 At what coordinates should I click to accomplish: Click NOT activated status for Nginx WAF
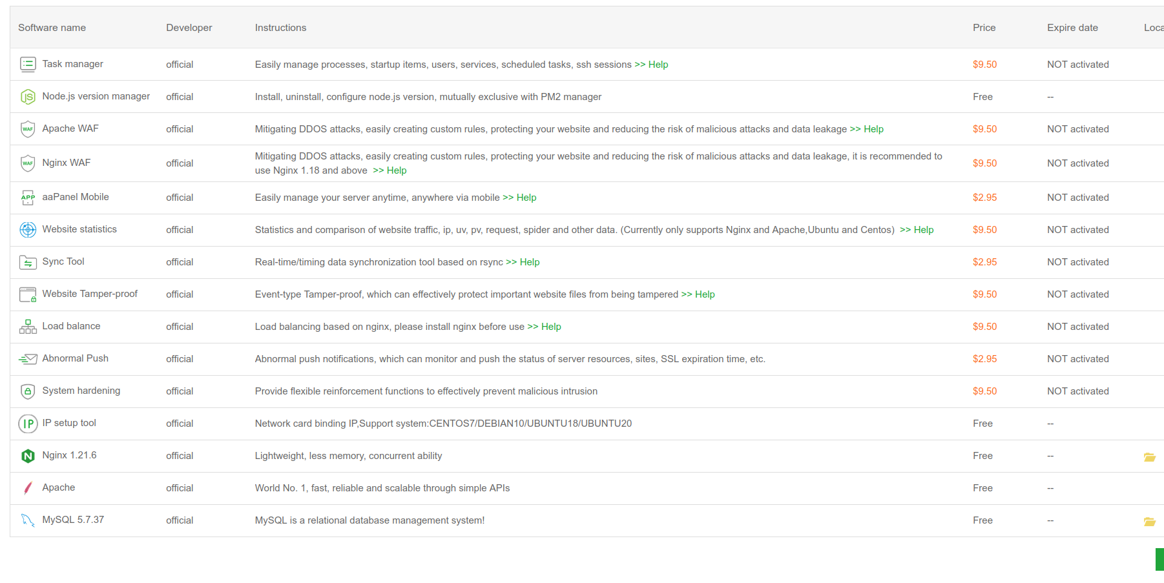1077,163
